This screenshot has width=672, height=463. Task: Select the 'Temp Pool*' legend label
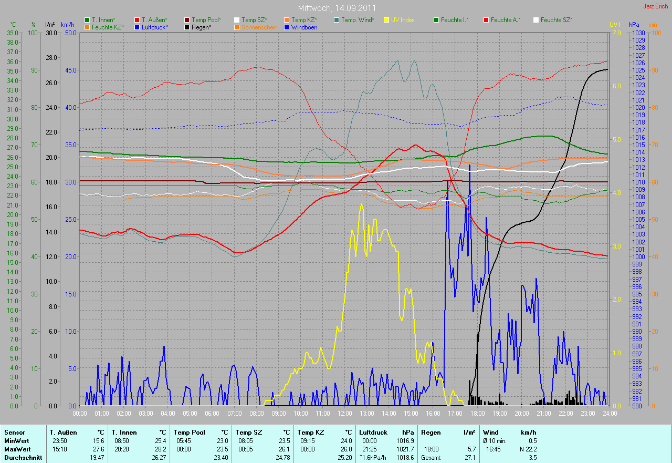[x=206, y=20]
